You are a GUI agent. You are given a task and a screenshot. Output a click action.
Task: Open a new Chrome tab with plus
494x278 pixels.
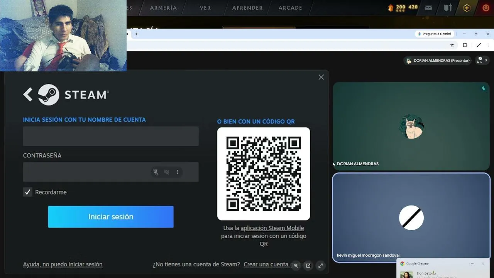pyautogui.click(x=136, y=34)
